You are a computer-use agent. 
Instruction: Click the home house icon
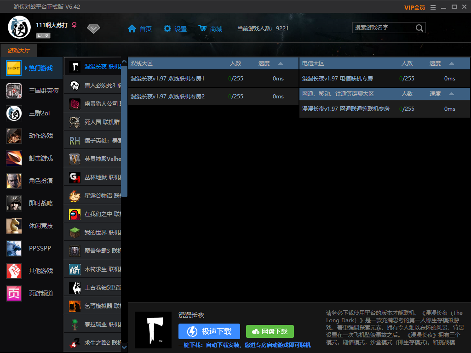coord(132,28)
